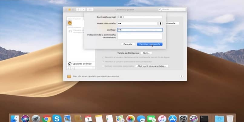Open the help question mark button
The width and height of the screenshot is (244, 122).
coord(181,76)
